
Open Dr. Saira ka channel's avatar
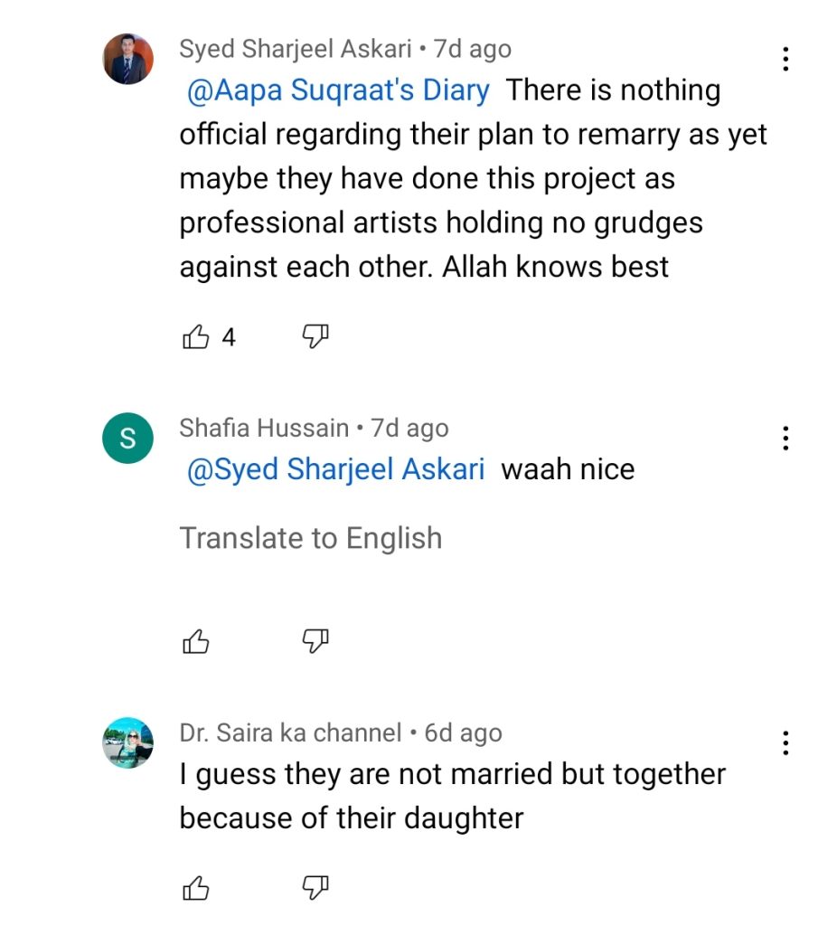click(127, 743)
